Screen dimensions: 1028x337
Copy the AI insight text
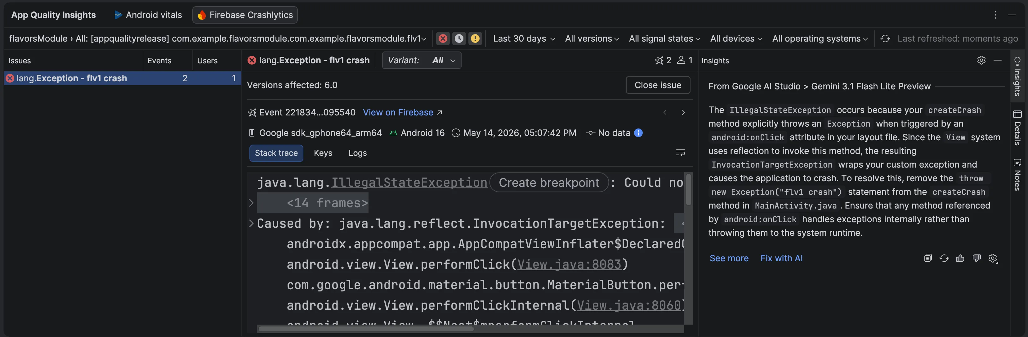click(x=928, y=258)
